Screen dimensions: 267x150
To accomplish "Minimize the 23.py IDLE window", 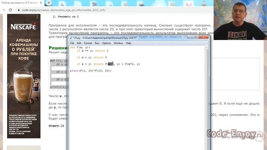I will coord(190,37).
